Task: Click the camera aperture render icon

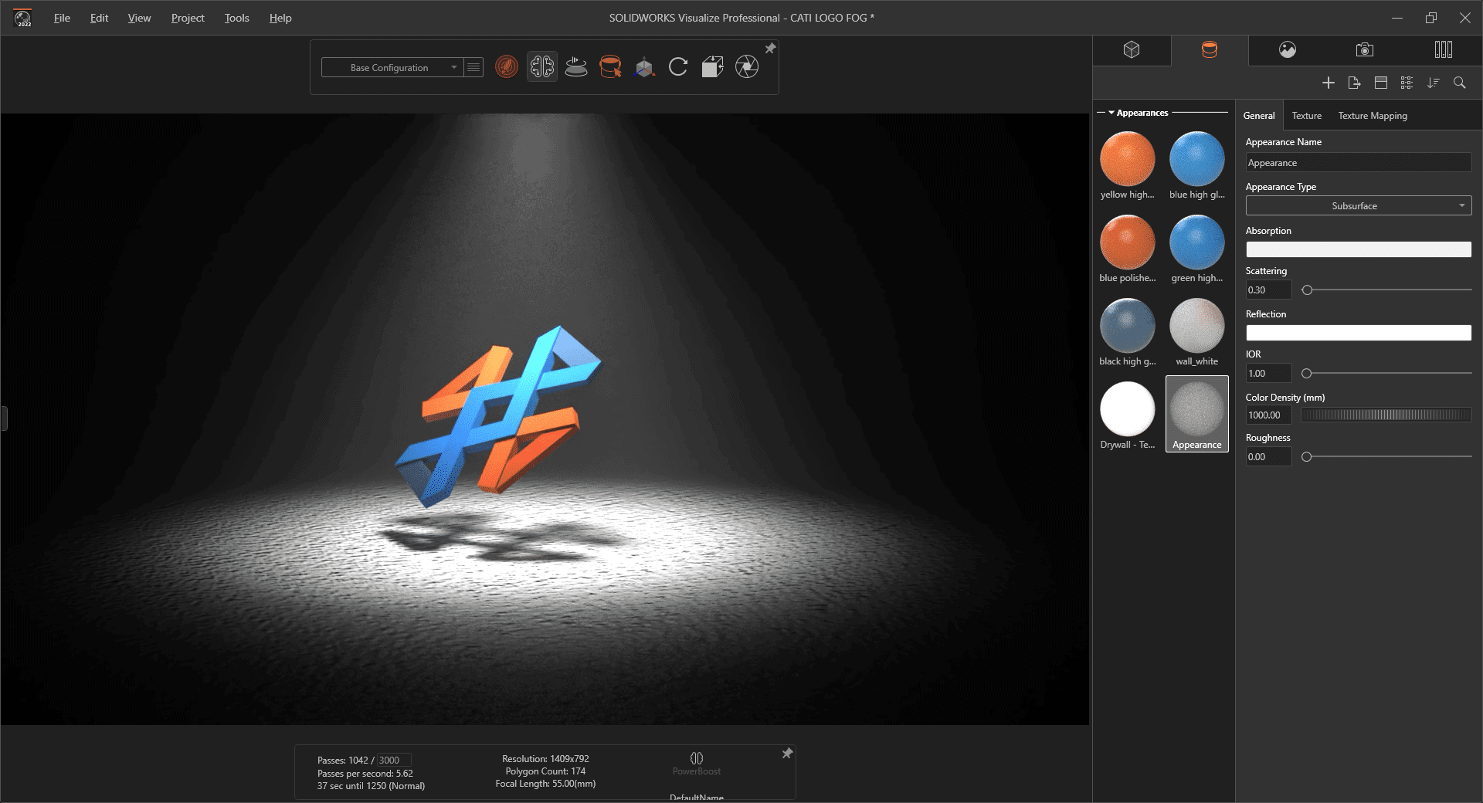Action: (747, 67)
